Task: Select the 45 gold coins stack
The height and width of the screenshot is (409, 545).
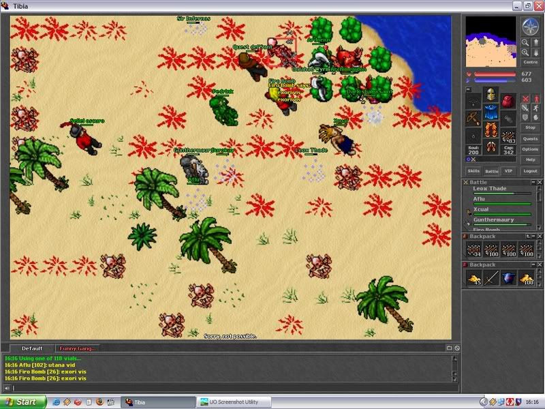Action: (x=473, y=278)
